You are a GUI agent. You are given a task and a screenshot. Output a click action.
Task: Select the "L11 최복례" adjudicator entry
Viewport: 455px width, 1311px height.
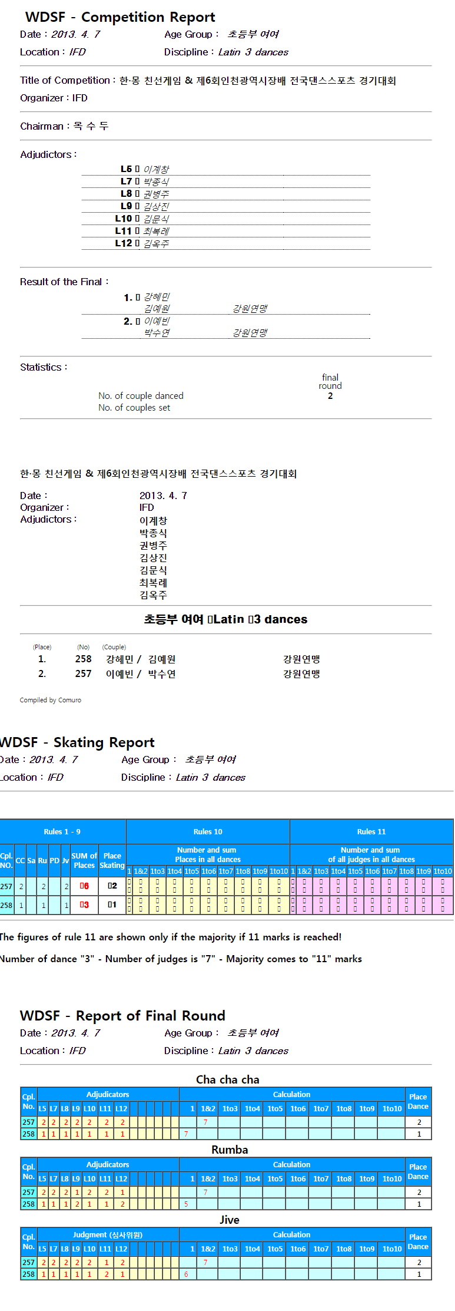point(142,231)
